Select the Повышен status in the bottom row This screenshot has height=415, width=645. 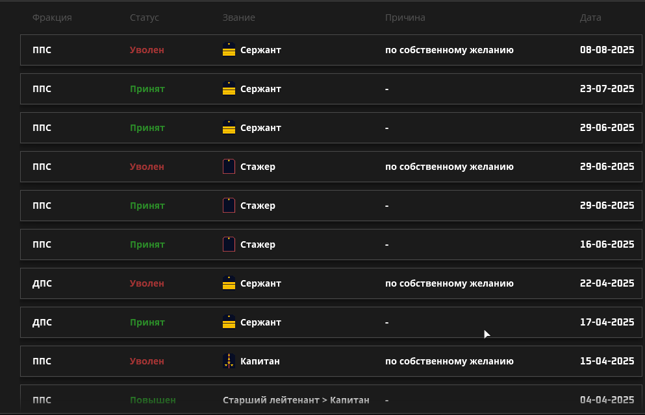click(153, 400)
